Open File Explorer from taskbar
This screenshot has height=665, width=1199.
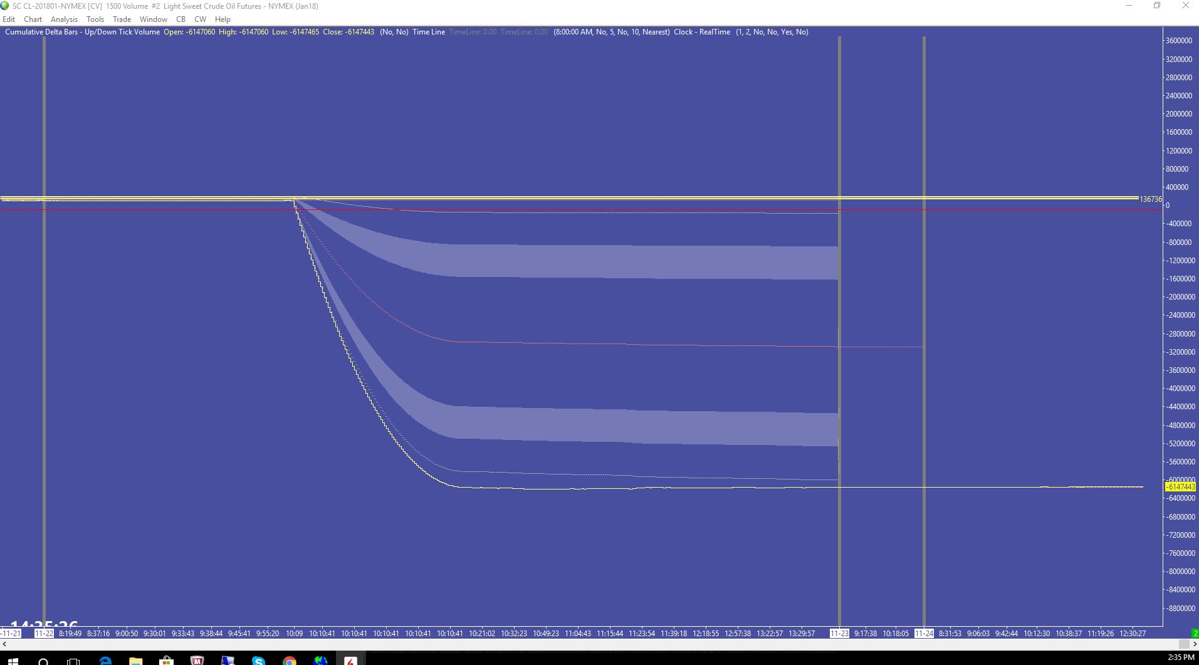[135, 661]
